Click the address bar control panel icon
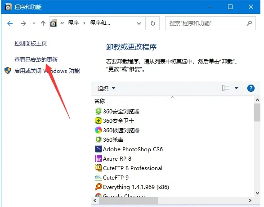264x207 pixels. (54, 23)
